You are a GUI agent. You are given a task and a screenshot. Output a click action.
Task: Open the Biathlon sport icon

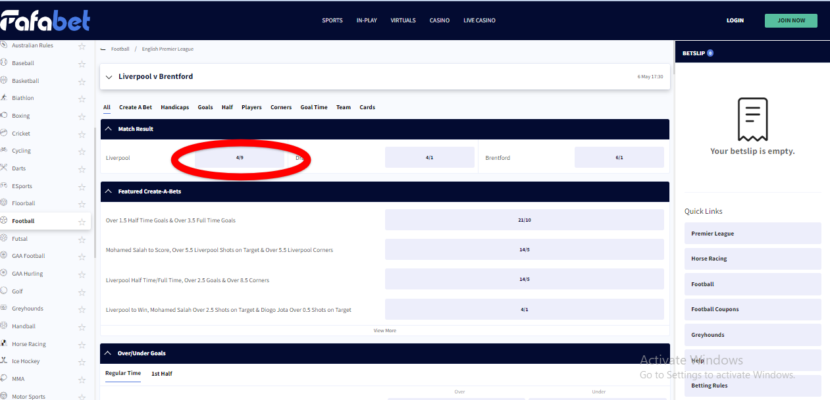[4, 98]
